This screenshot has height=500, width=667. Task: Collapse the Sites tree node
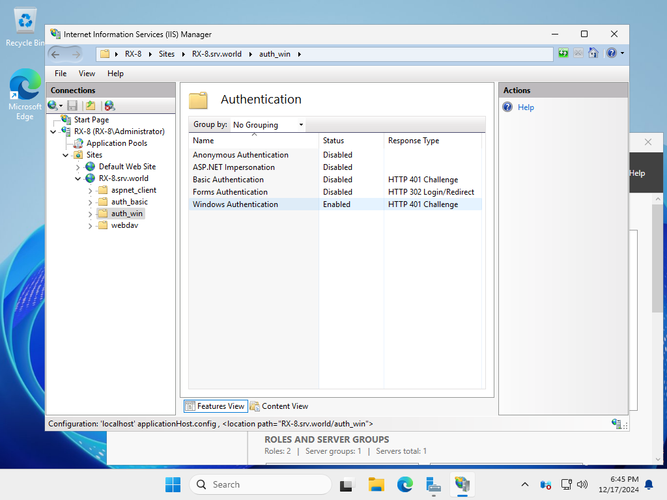(x=66, y=155)
